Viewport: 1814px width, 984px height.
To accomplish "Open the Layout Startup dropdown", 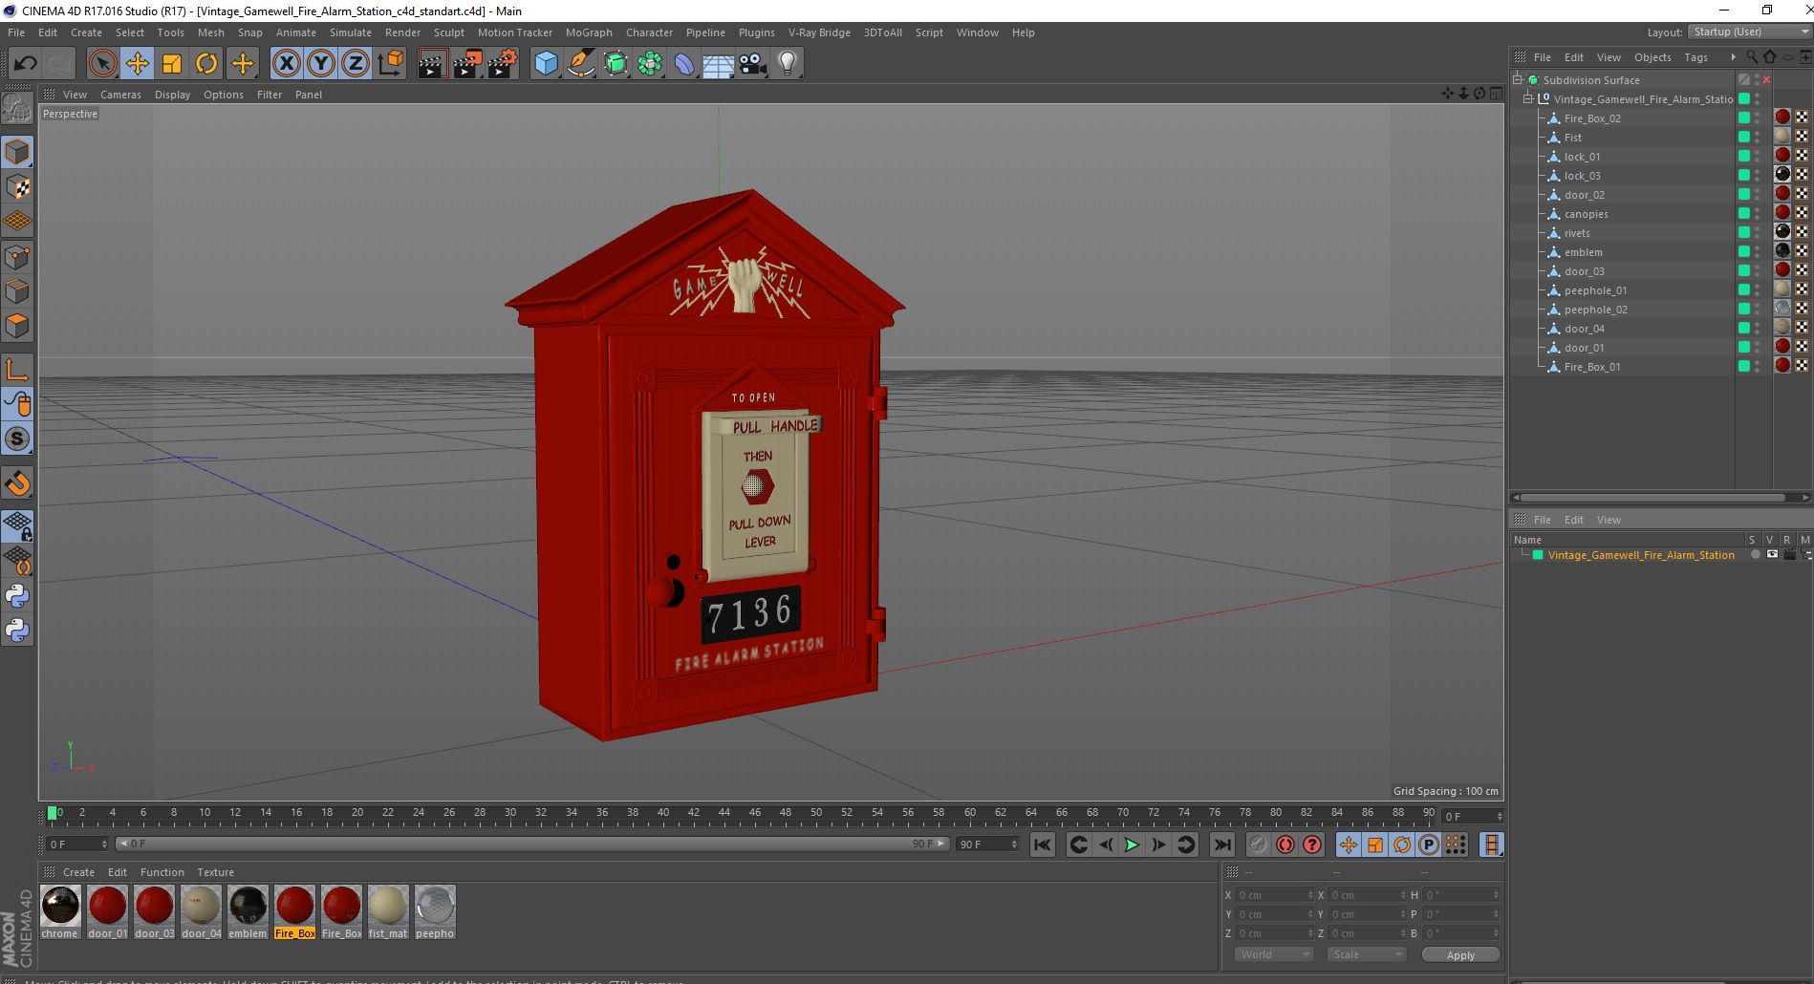I will pyautogui.click(x=1750, y=32).
